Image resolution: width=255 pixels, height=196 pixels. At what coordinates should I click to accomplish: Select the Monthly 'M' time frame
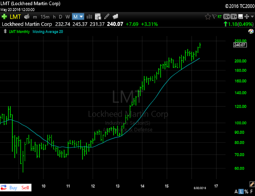tap(75, 17)
